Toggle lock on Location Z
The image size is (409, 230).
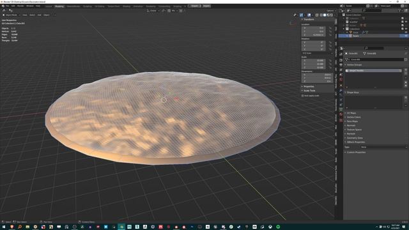tap(330, 34)
